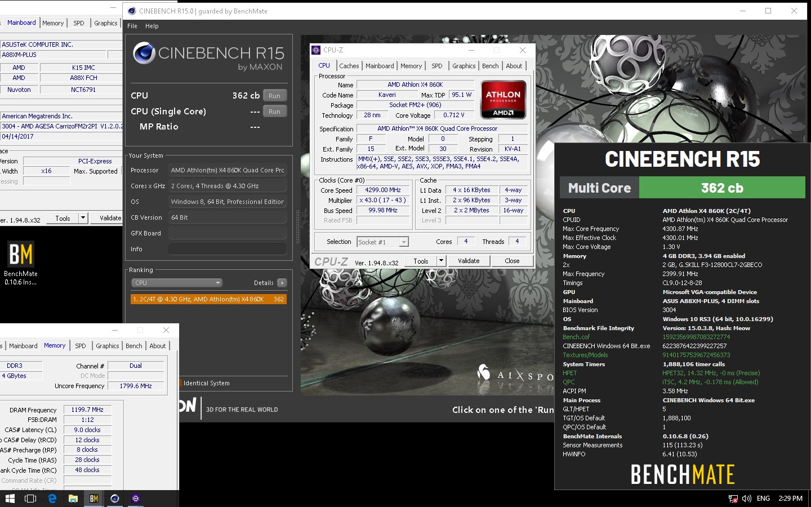Run the CPU multi-core benchmark

coord(274,96)
